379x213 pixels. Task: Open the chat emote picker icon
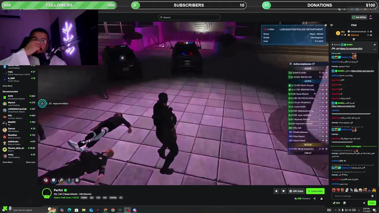click(372, 196)
